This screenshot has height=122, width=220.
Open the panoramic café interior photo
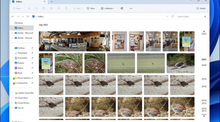(75, 41)
